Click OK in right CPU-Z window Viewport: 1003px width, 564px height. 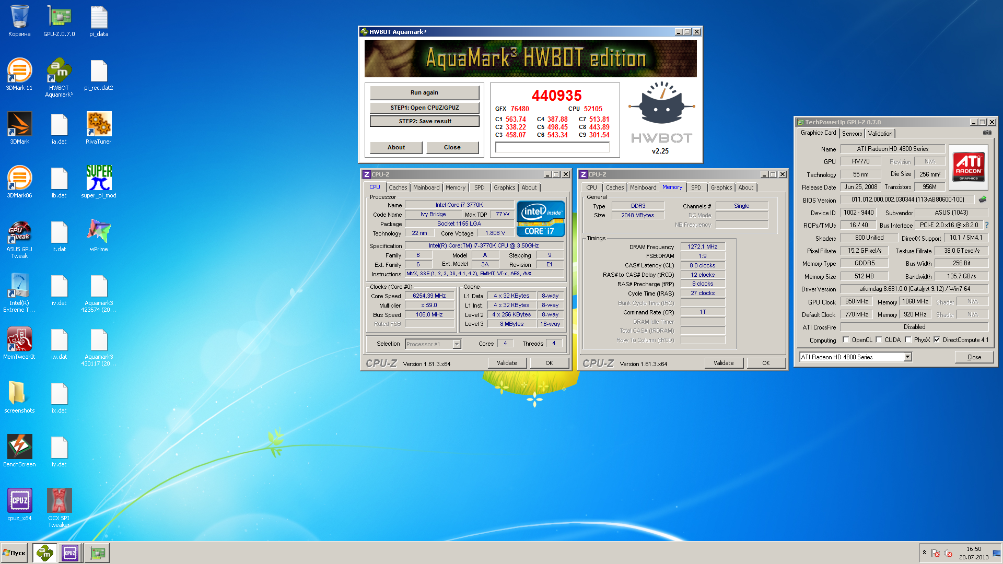click(766, 363)
